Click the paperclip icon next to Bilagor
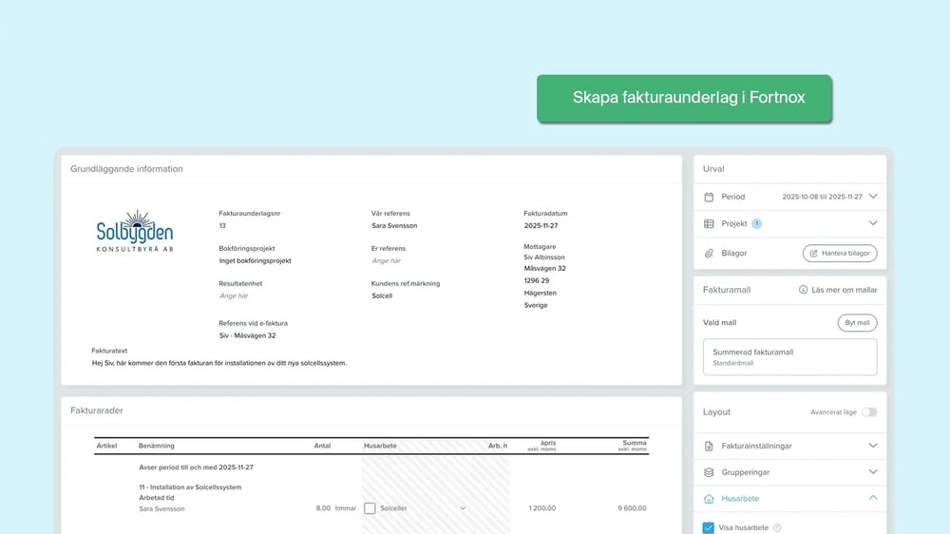Viewport: 950px width, 534px height. tap(709, 254)
